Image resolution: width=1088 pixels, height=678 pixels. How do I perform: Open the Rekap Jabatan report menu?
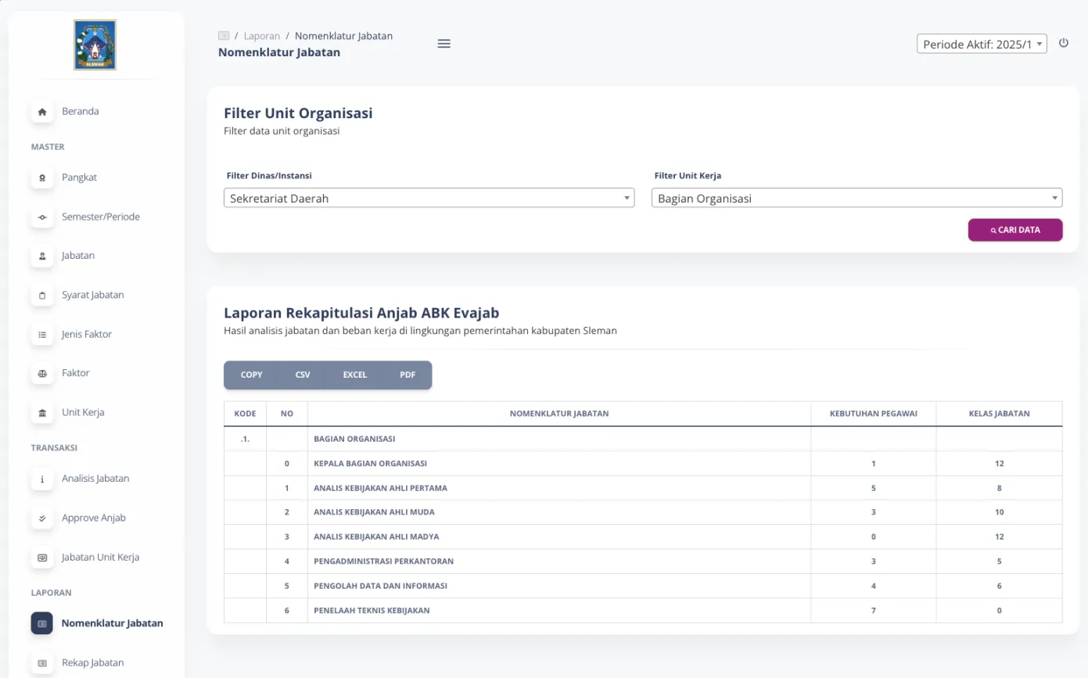coord(92,663)
